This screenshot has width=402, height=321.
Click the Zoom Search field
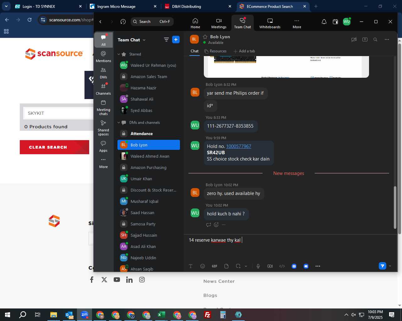click(x=152, y=22)
